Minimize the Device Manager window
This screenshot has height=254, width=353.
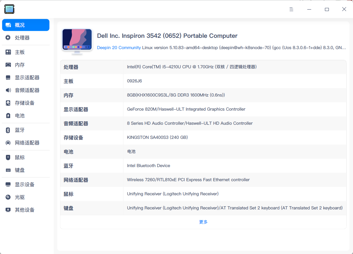309,9
